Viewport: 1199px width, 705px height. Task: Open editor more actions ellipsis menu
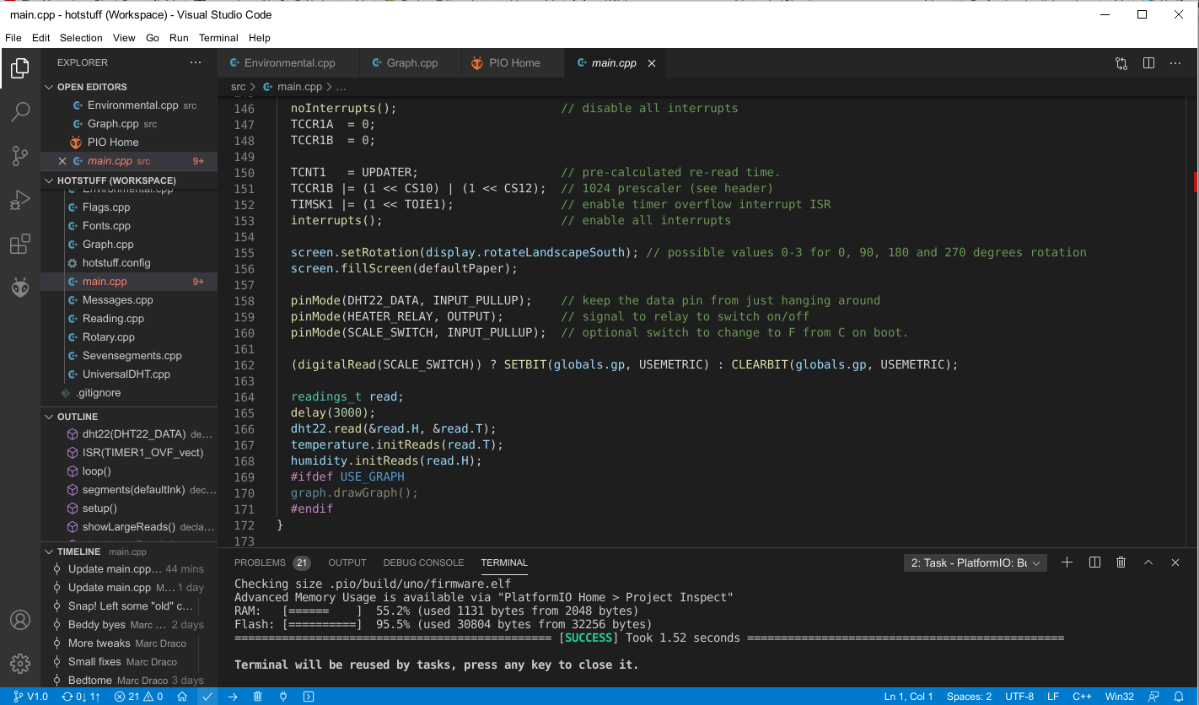[1176, 63]
